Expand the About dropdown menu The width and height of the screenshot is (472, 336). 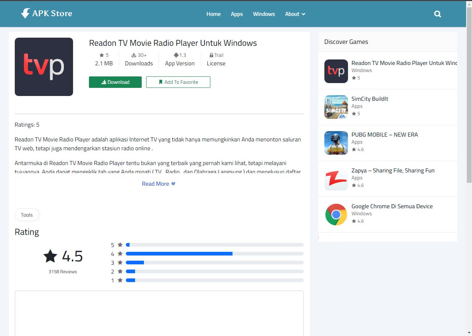[x=295, y=14]
